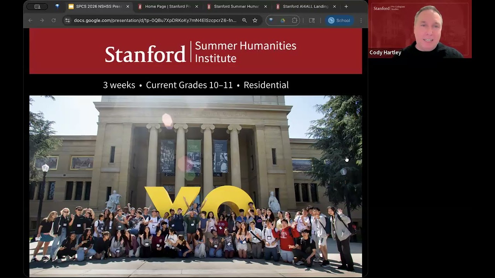Click the blue gem extension in toolbar

click(271, 20)
